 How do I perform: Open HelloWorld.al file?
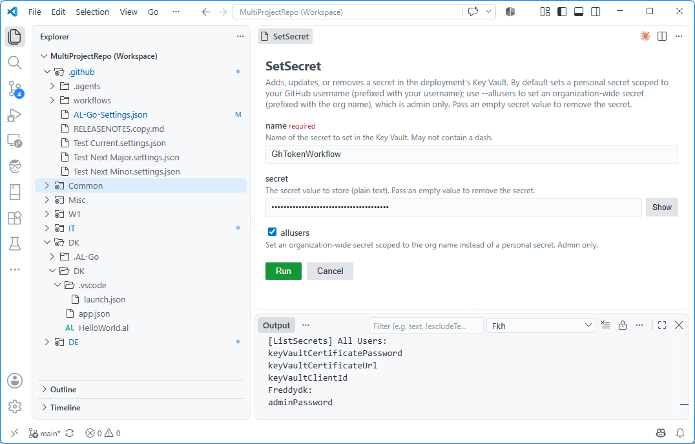[103, 328]
